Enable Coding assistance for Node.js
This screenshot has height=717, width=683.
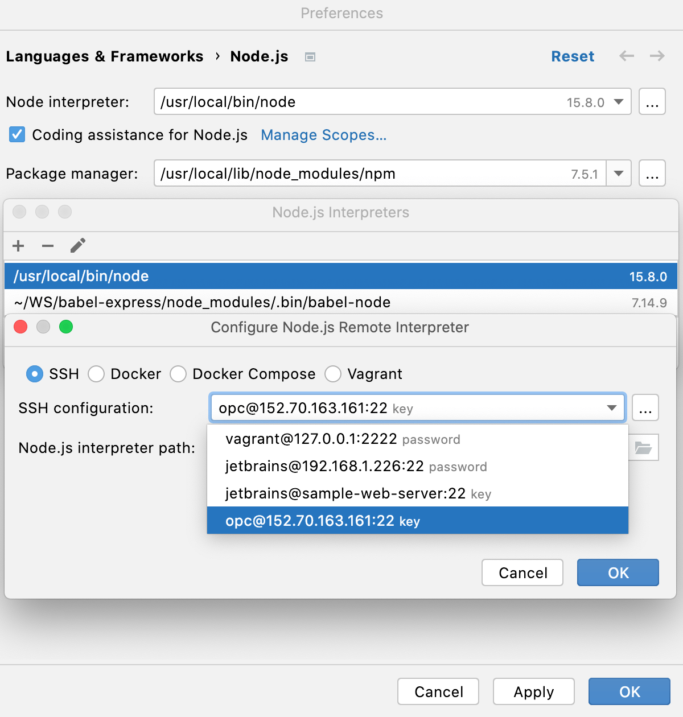click(17, 135)
